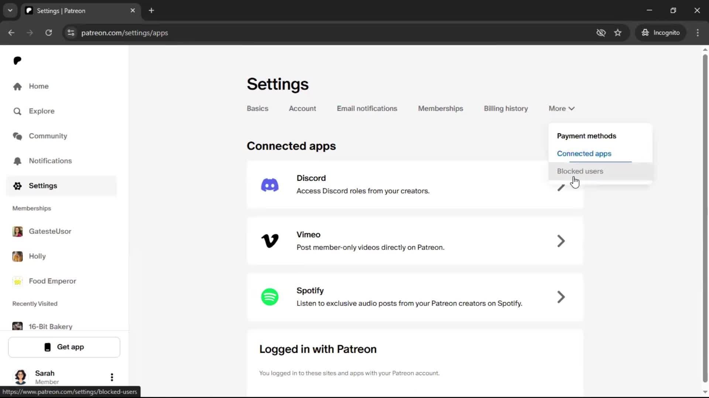
Task: Click the third-party cookies blocked eye icon
Action: pyautogui.click(x=601, y=33)
